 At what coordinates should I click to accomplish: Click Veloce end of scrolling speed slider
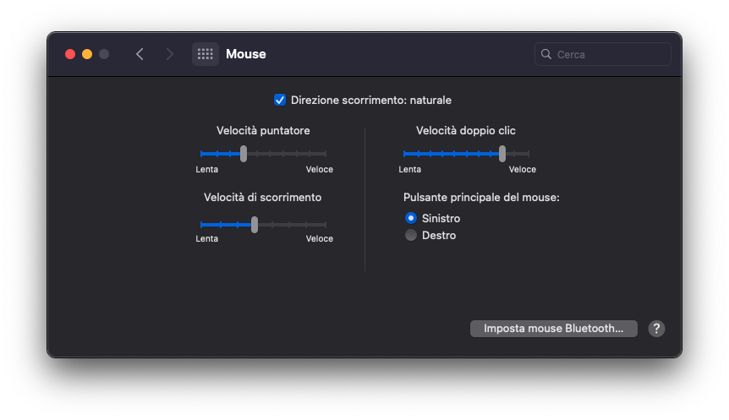pos(325,225)
